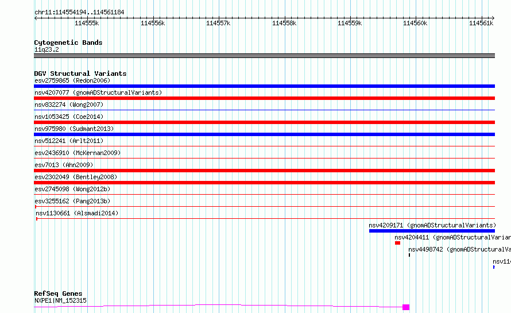Click the 114561k ruler position
Screen dimensions: 511x313
(481, 23)
